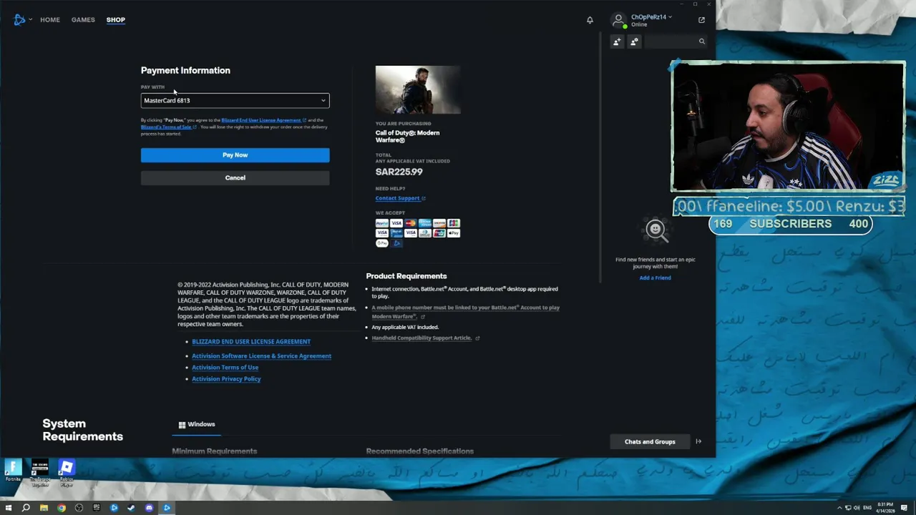Click the friends search magnifier icon
This screenshot has height=515, width=916.
[x=701, y=41]
